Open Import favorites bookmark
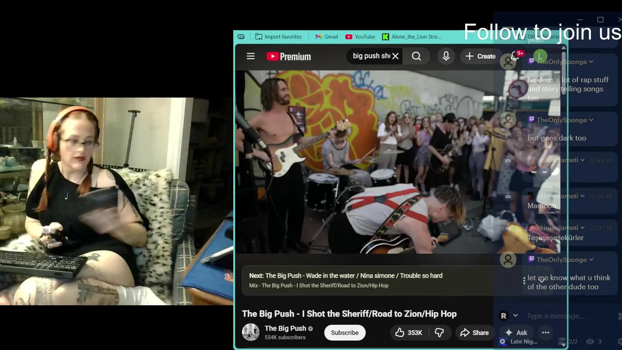 [278, 36]
